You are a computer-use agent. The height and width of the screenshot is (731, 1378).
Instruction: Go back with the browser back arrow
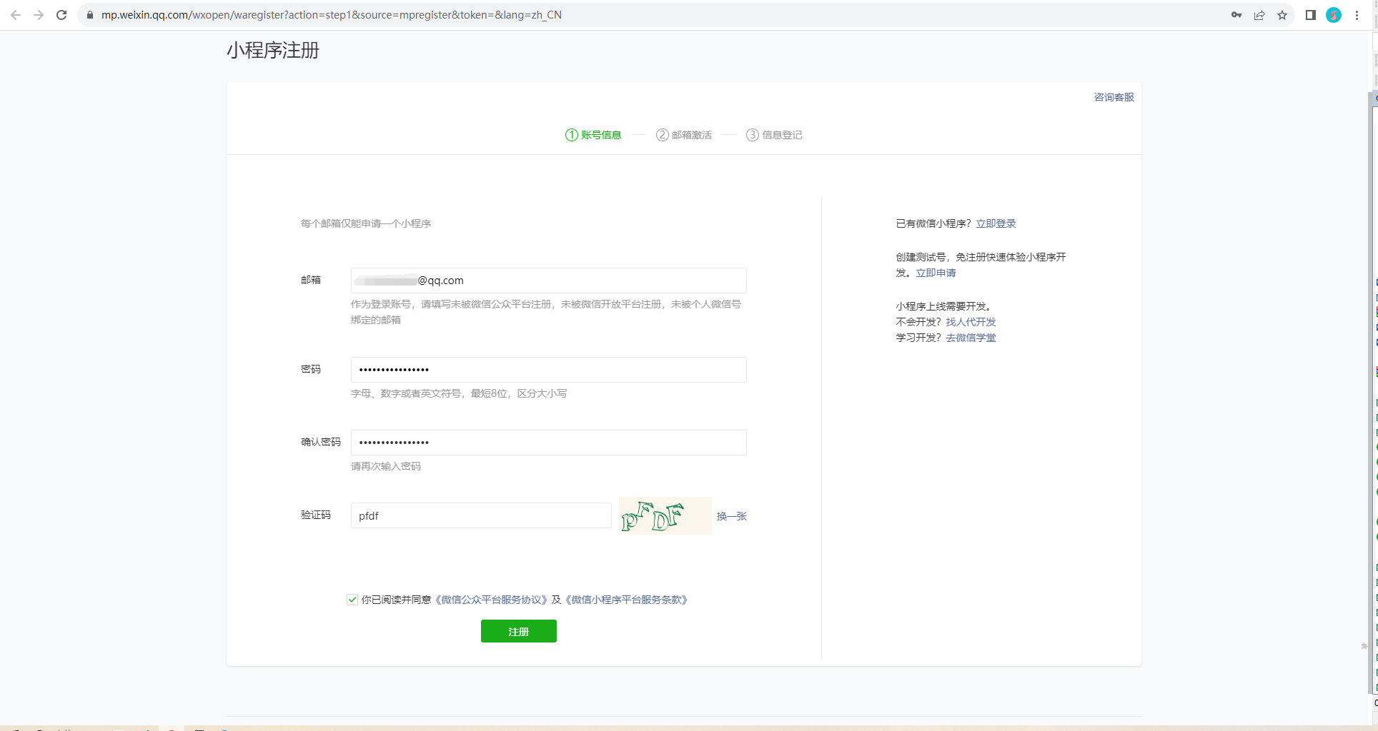coord(16,15)
